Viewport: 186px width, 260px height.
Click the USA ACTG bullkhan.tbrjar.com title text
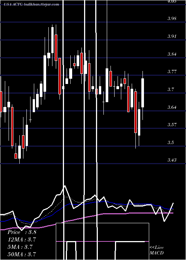32,4
